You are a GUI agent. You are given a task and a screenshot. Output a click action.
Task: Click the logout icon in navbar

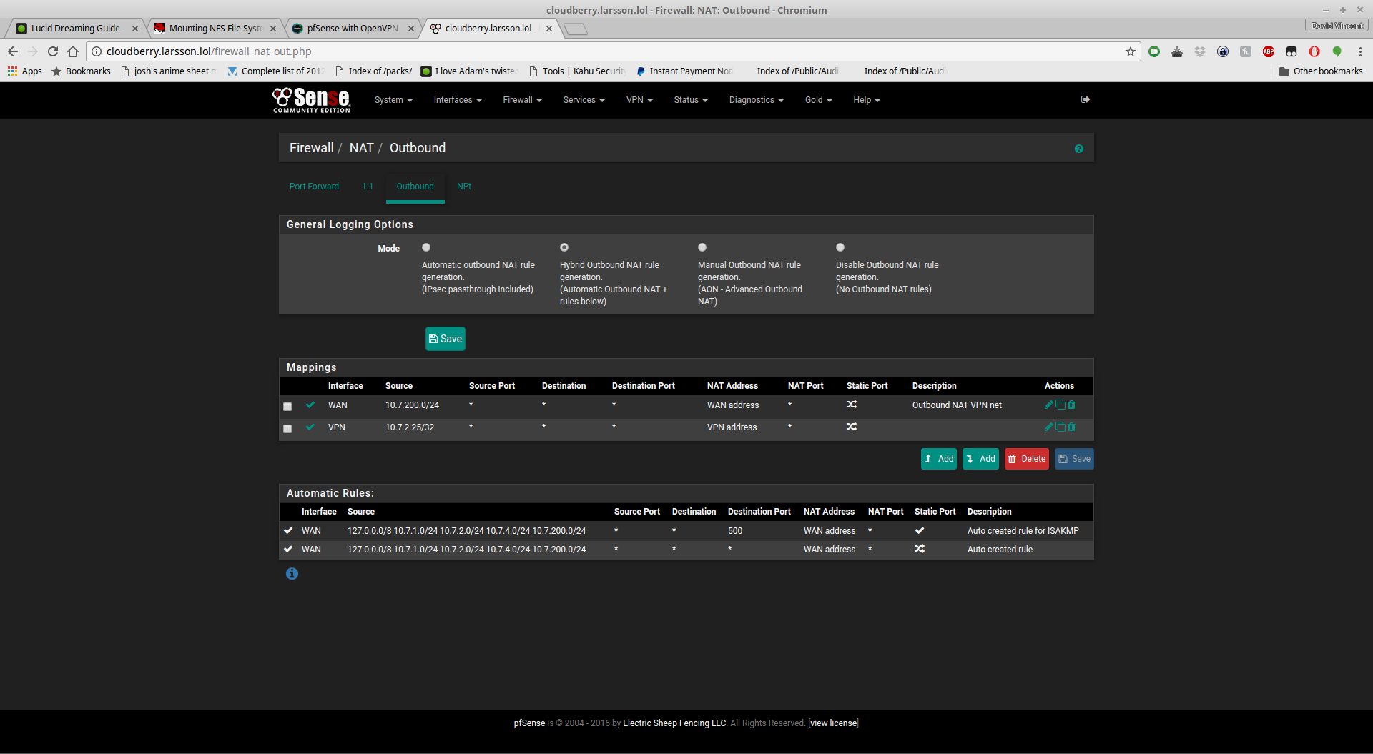(x=1085, y=99)
